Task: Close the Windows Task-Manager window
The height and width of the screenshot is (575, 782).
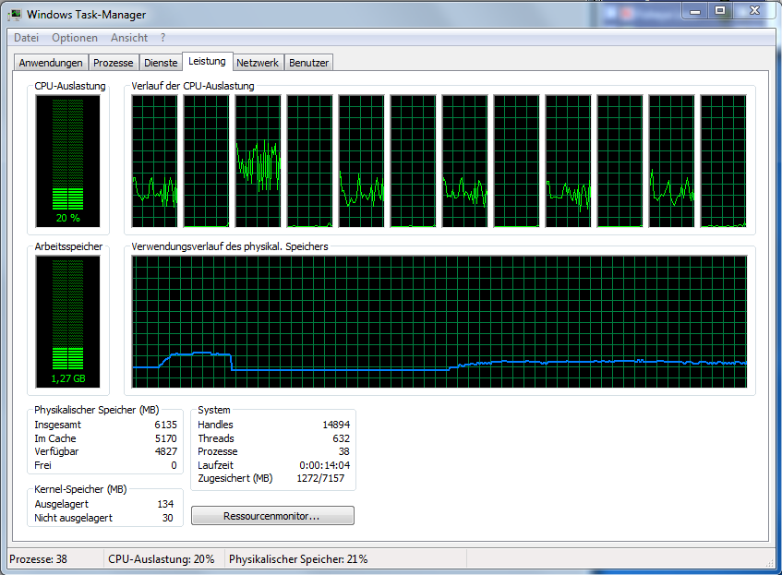Action: click(752, 10)
